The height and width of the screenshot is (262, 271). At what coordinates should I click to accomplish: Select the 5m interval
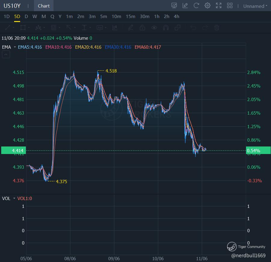[103, 17]
